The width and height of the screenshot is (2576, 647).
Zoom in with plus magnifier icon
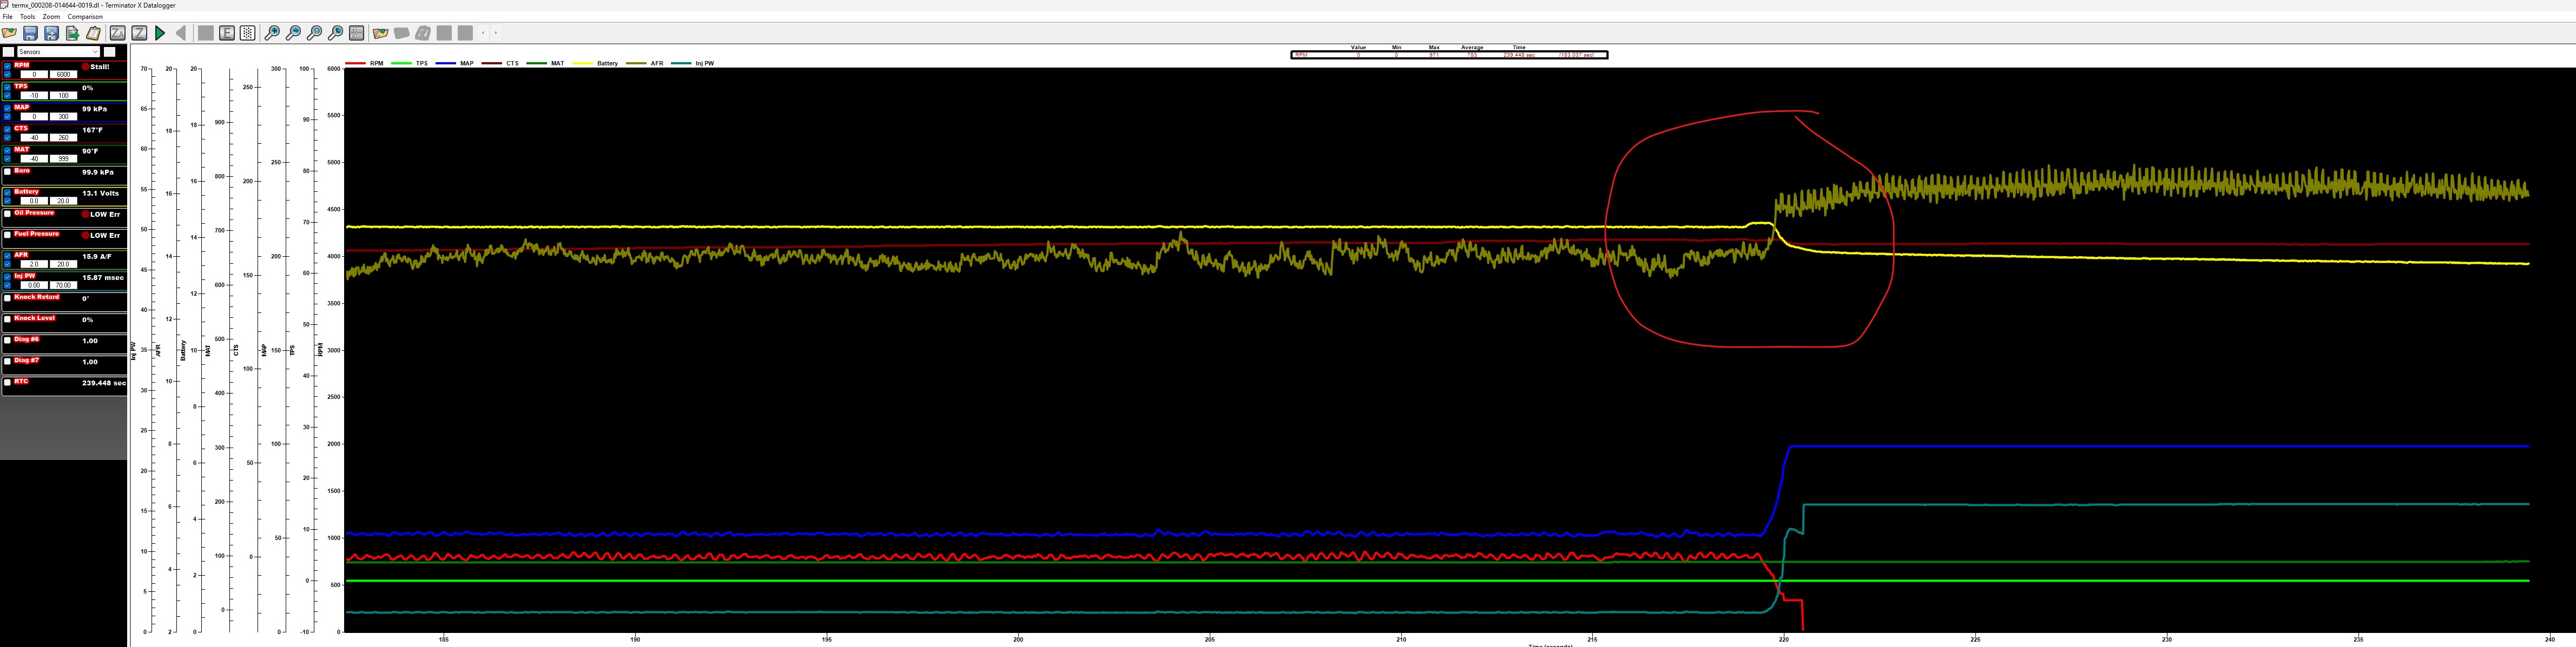[x=272, y=33]
